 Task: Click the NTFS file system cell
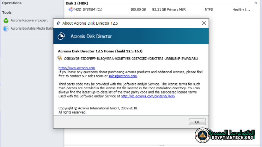(x=209, y=9)
